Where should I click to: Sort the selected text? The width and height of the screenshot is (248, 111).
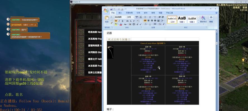click(x=160, y=24)
